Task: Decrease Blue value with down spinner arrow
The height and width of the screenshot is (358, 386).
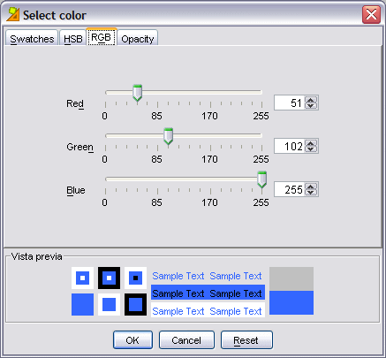Action: pyautogui.click(x=311, y=193)
